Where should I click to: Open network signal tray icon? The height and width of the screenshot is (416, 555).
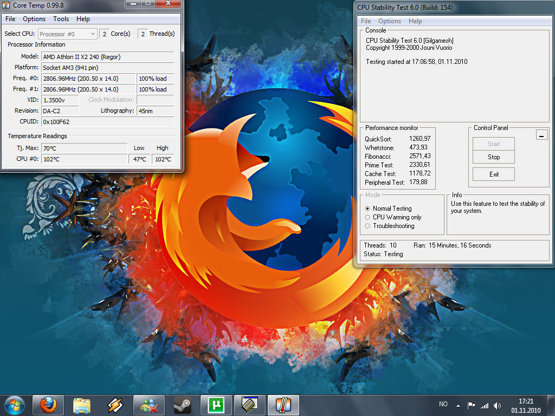pyautogui.click(x=485, y=405)
